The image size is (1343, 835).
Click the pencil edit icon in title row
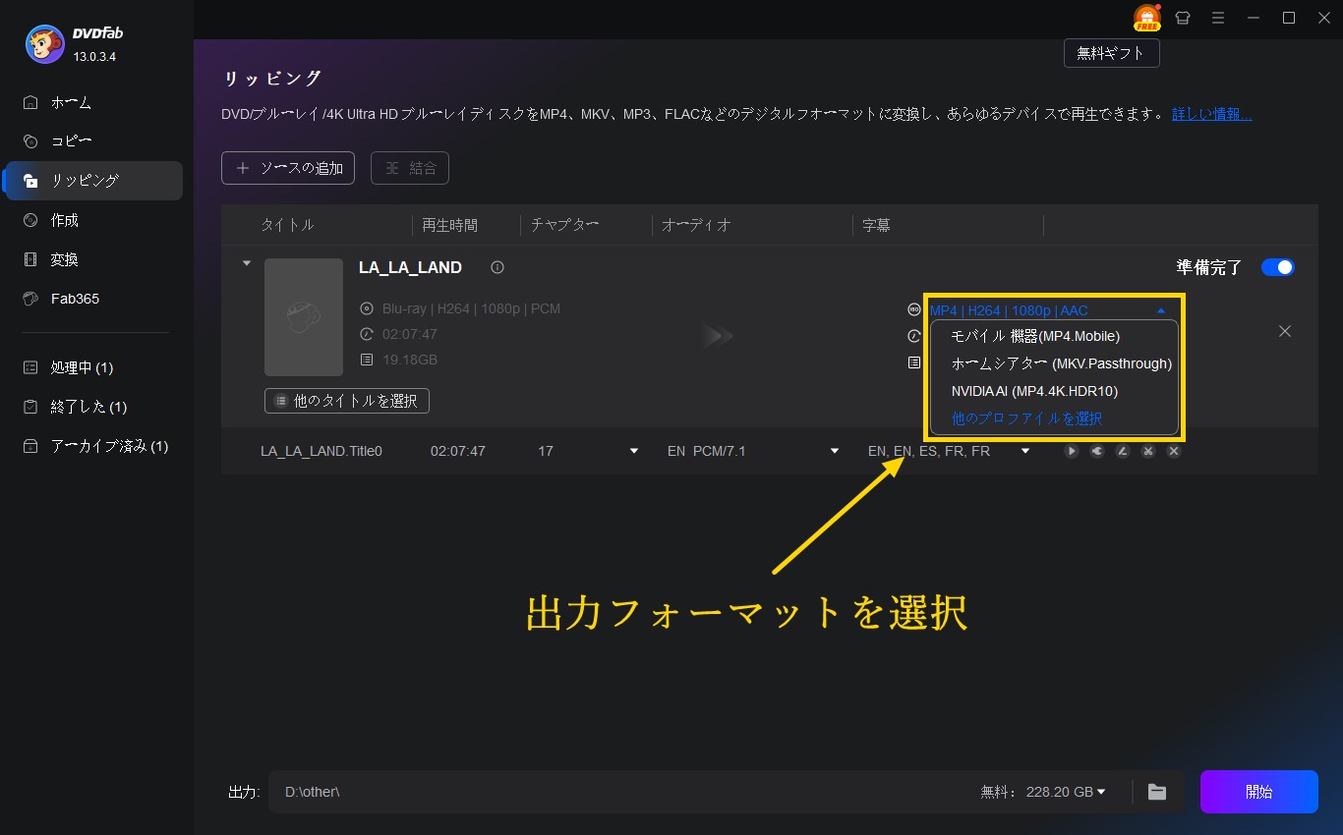point(1122,451)
